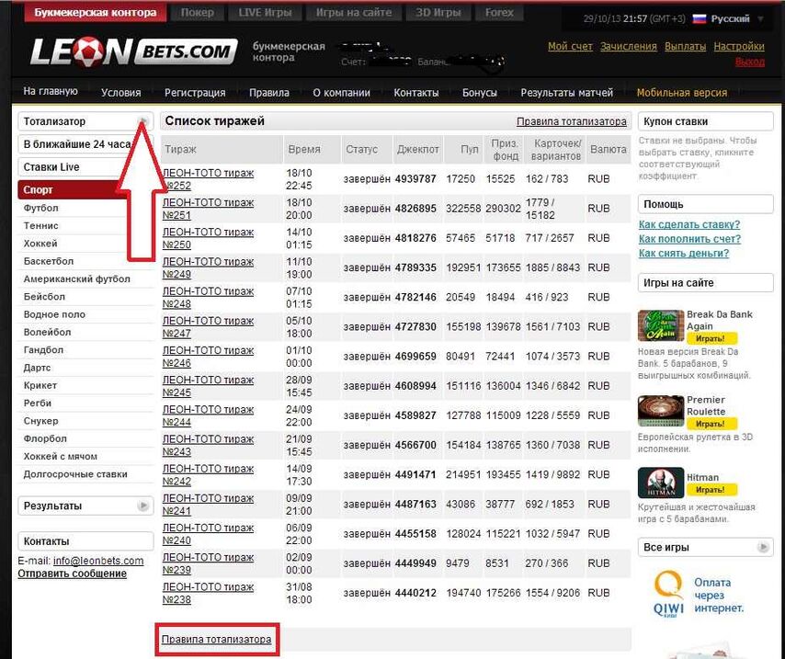Open Ставки Live sidebar section

[x=85, y=166]
